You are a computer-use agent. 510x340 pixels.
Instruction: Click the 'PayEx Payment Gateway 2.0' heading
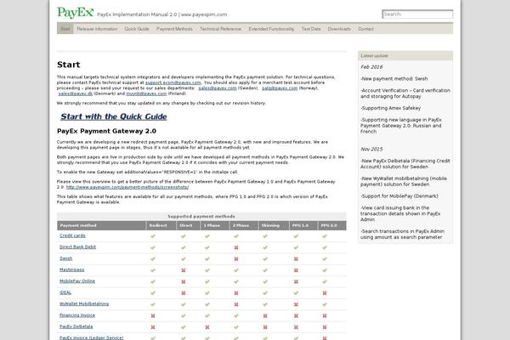pyautogui.click(x=107, y=131)
